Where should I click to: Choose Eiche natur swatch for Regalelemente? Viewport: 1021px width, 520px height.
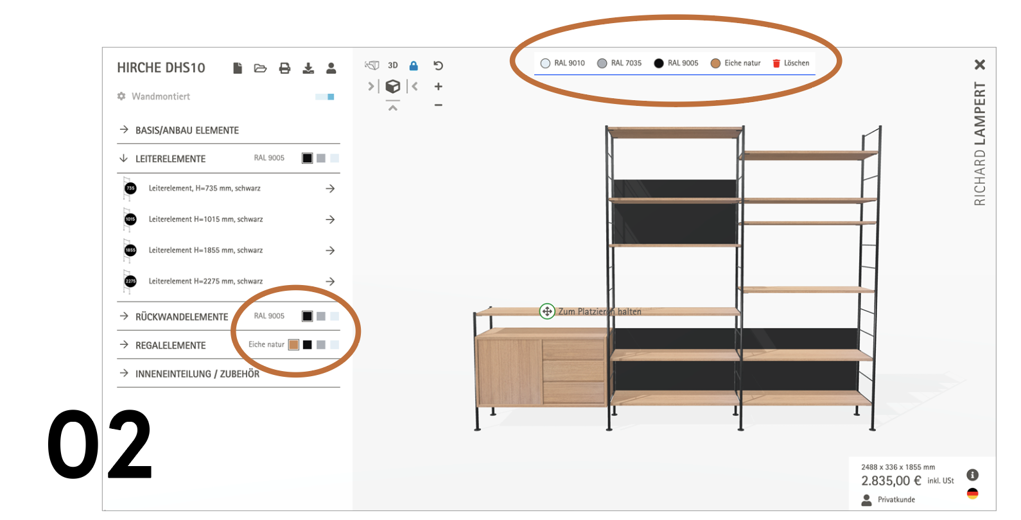pyautogui.click(x=293, y=345)
